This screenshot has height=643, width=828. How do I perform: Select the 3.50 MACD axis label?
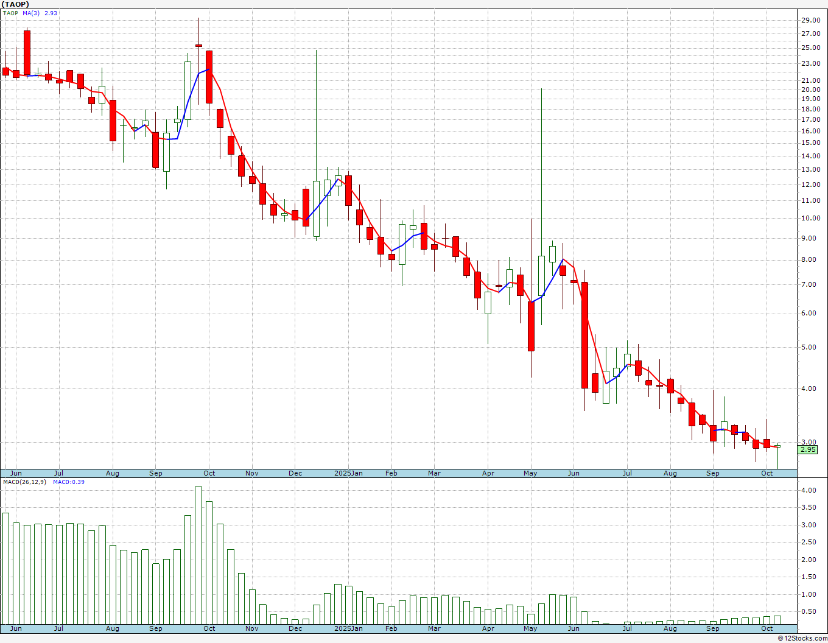pyautogui.click(x=809, y=507)
